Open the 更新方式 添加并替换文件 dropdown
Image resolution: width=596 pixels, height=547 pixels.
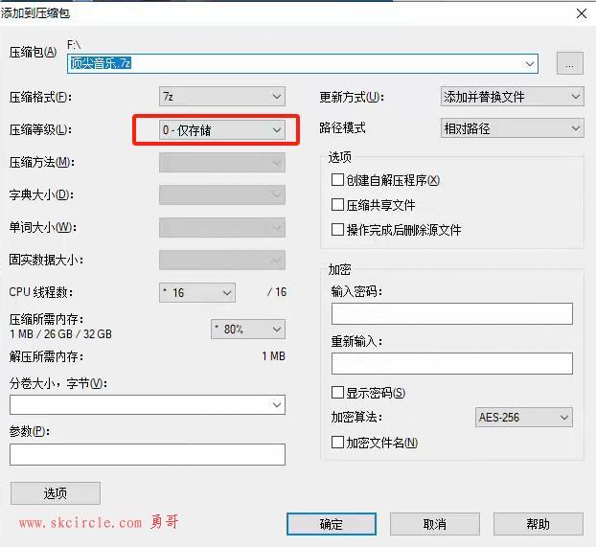click(512, 97)
